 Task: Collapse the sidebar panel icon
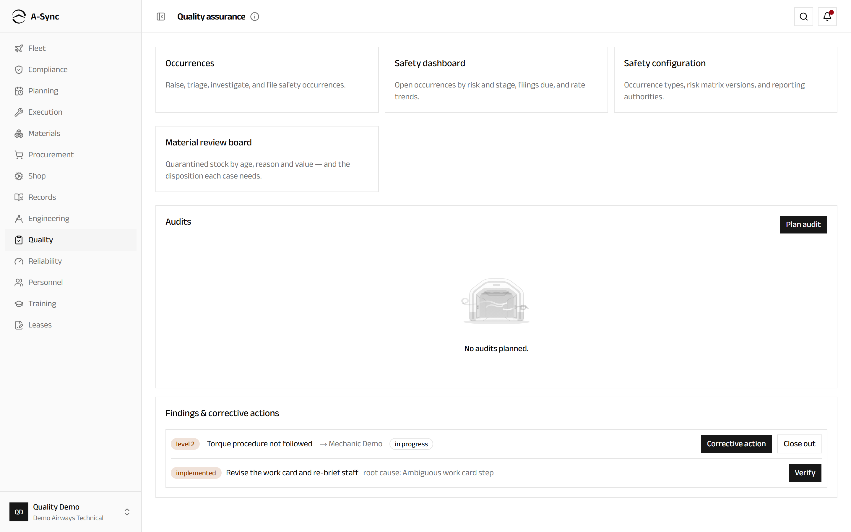coord(161,17)
